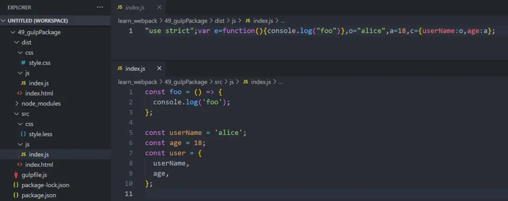Open gulpfile.js
The width and height of the screenshot is (508, 201).
point(34,175)
